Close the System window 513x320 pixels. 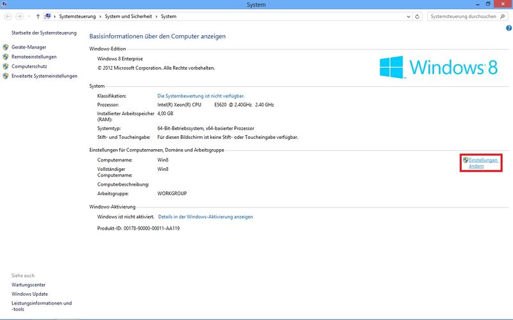(503, 4)
